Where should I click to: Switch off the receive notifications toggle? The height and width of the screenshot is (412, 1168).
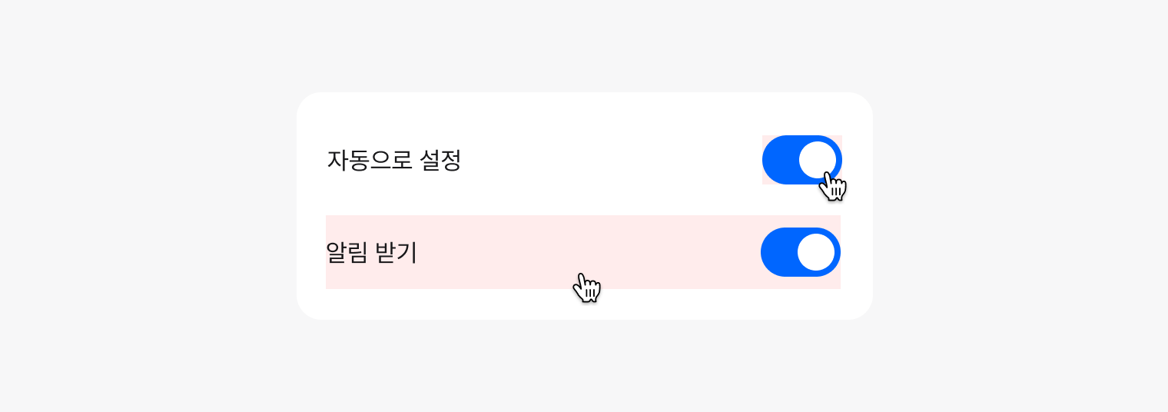click(800, 252)
